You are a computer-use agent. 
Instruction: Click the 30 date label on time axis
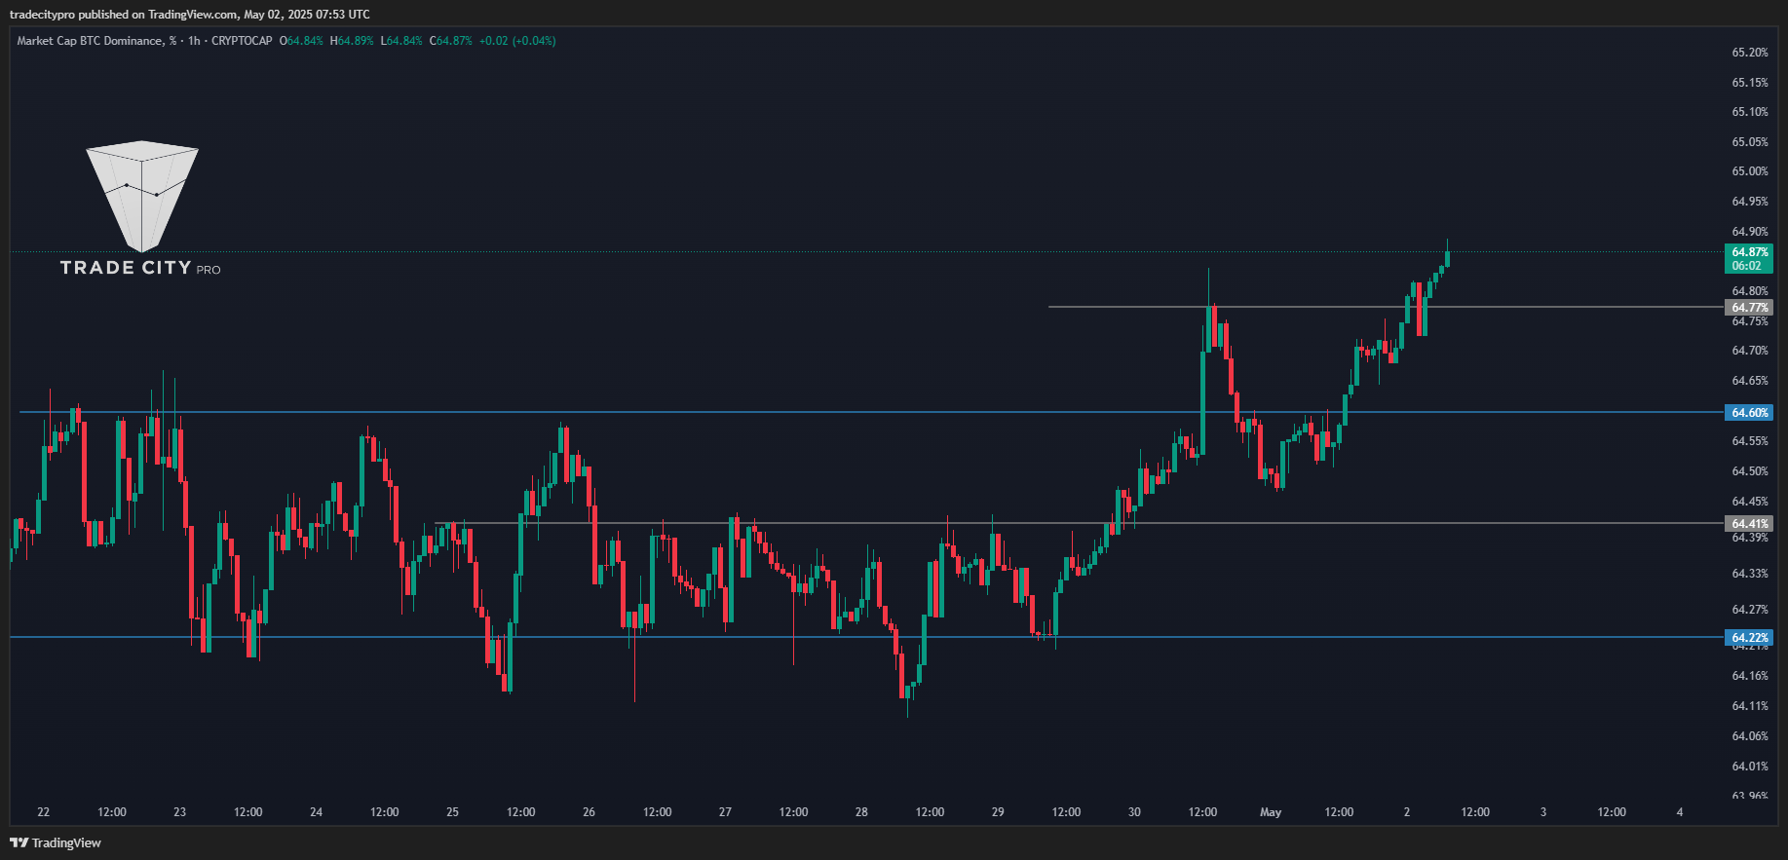(1134, 812)
